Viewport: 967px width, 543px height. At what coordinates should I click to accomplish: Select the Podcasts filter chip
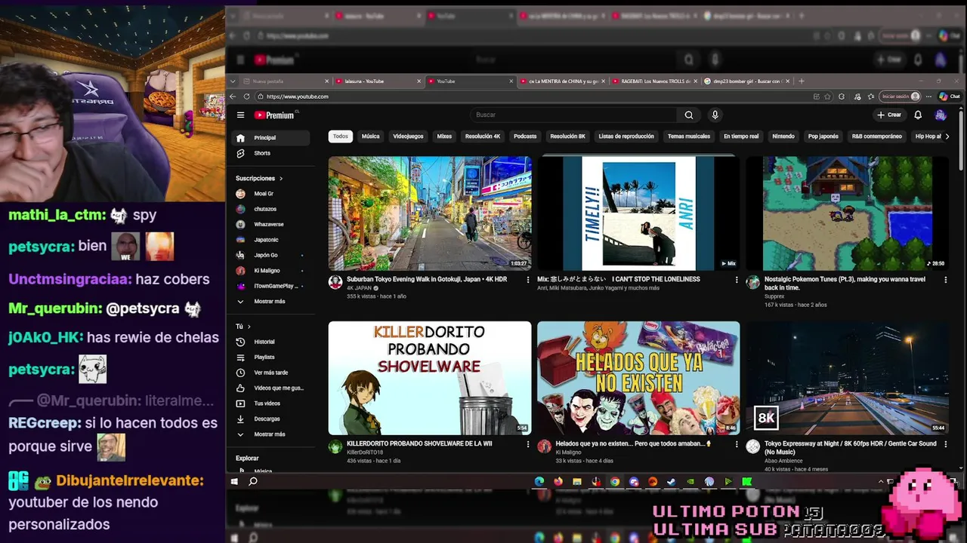[525, 137]
